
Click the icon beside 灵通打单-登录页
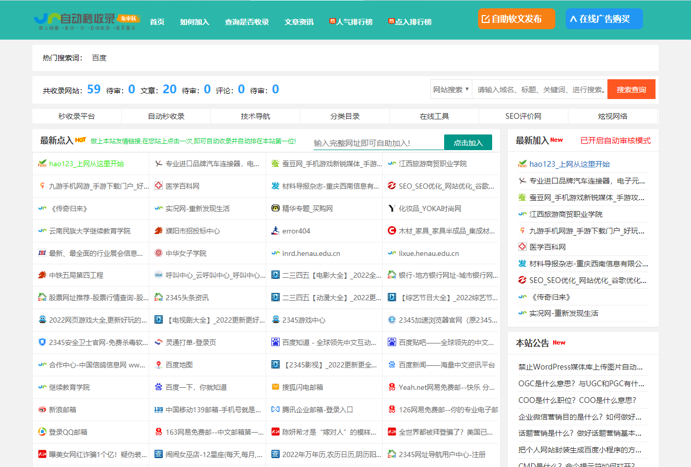[x=159, y=343]
